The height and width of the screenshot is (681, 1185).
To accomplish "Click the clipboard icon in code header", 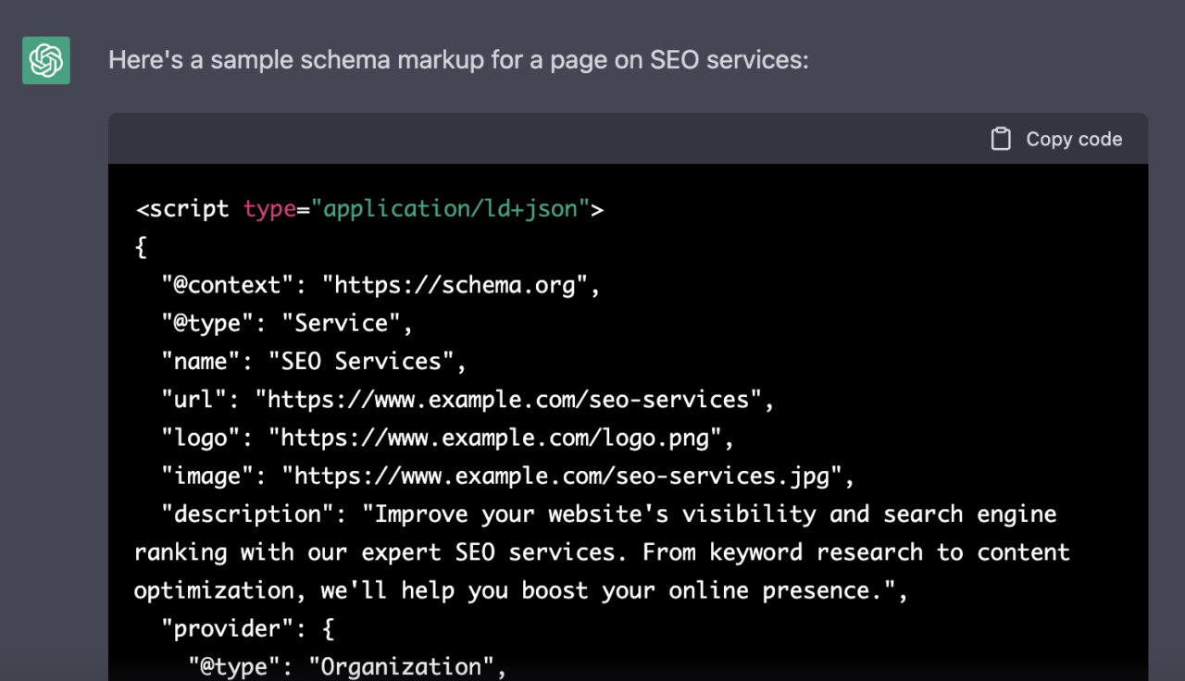I will 1001,139.
